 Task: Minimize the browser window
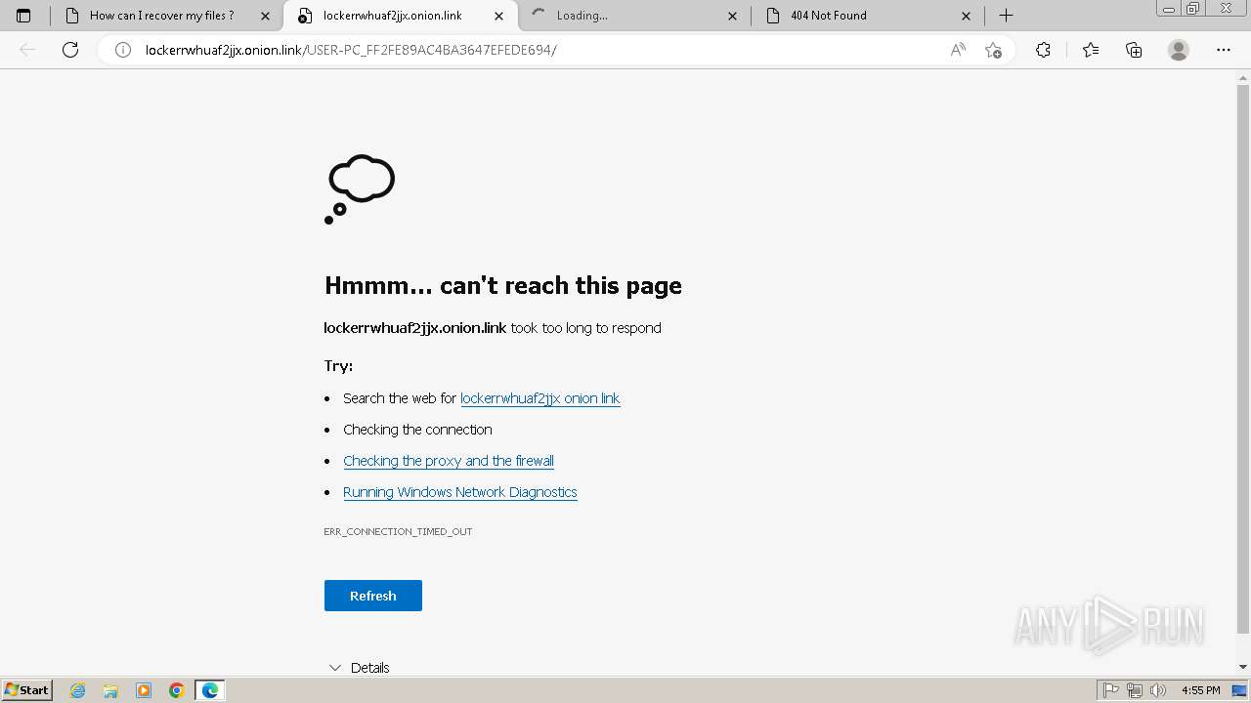(x=1169, y=9)
